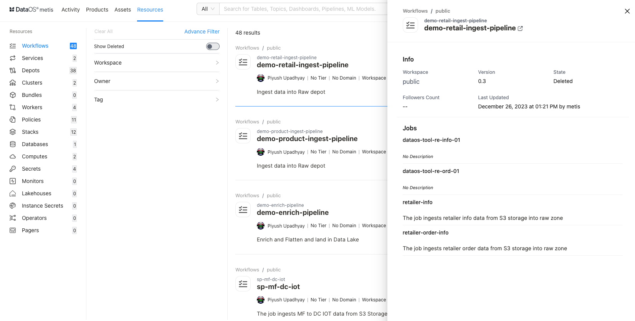Click the retailer-info job

pyautogui.click(x=417, y=202)
